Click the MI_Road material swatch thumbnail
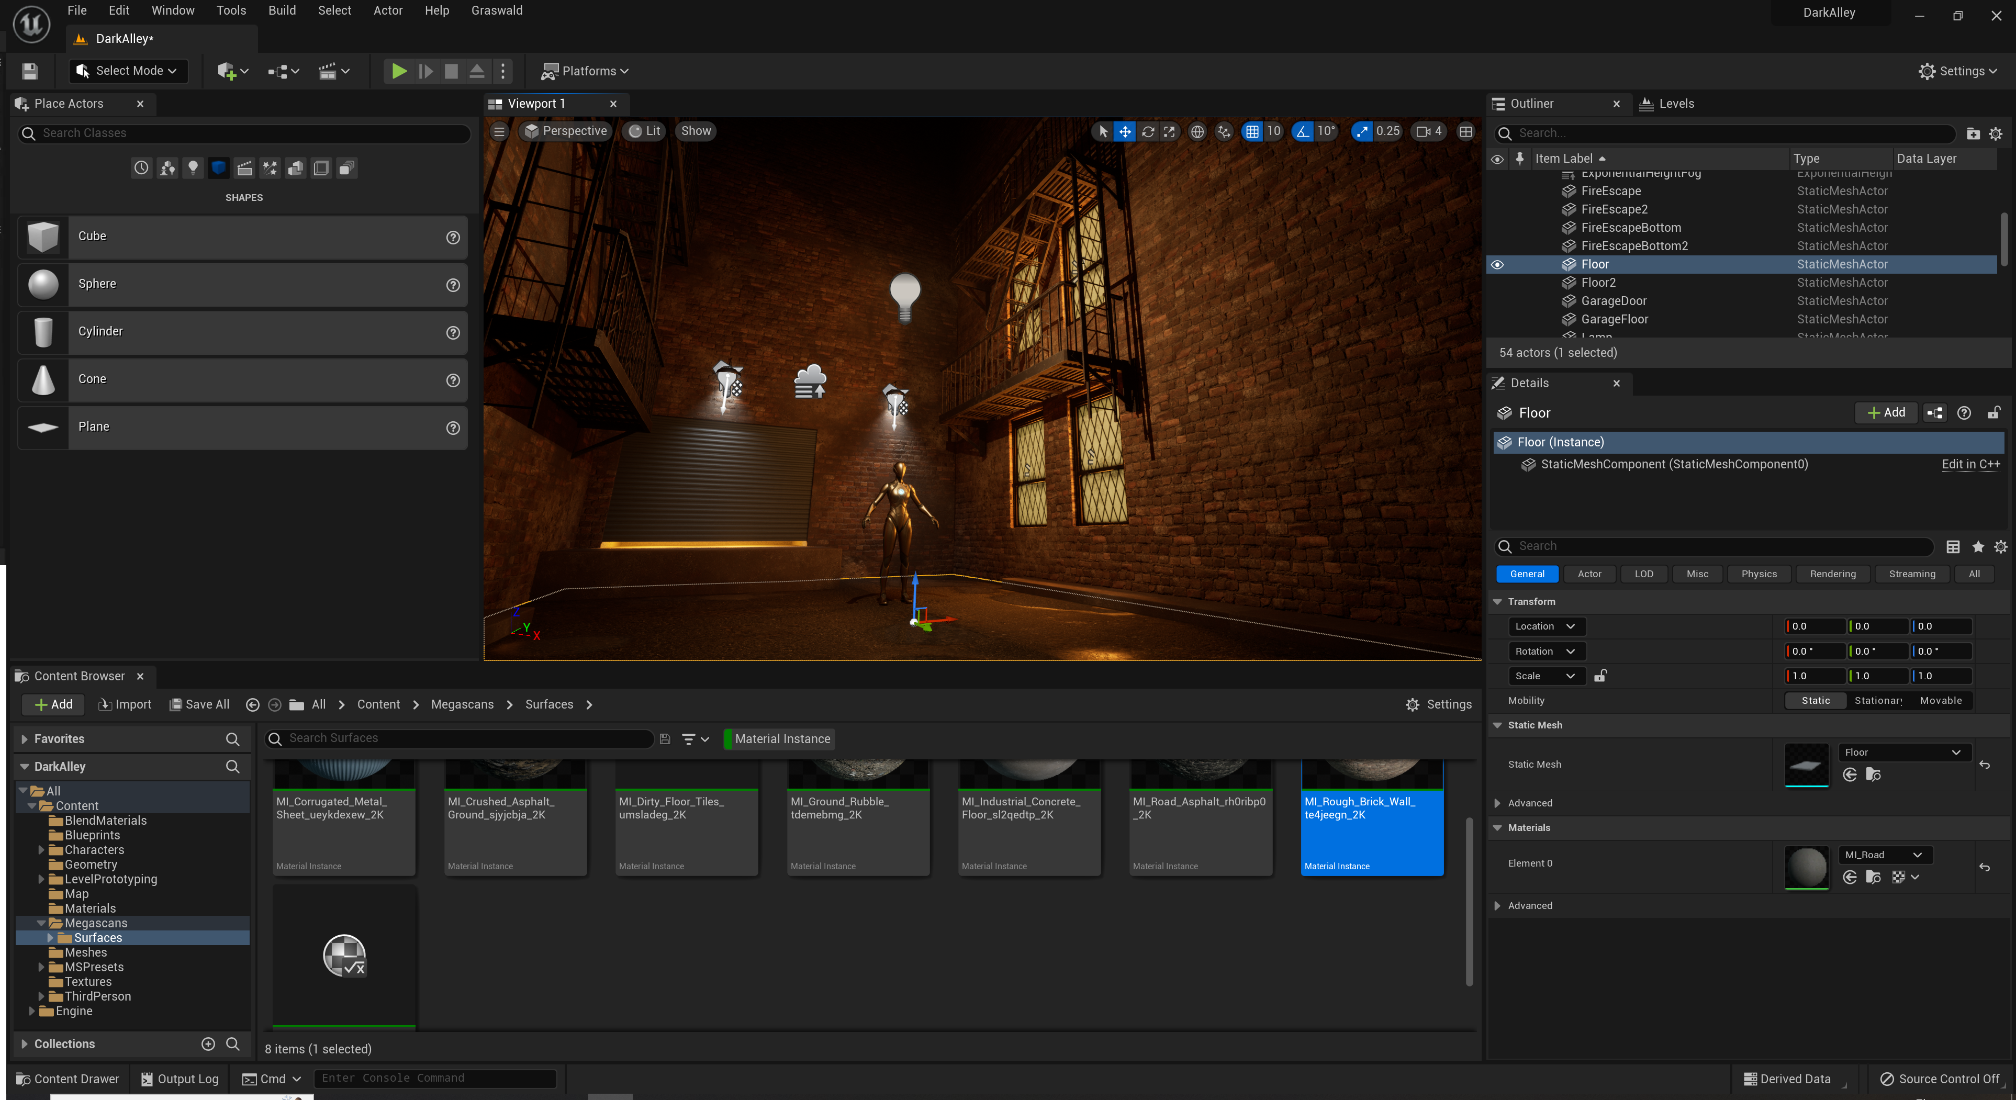 (x=1806, y=867)
